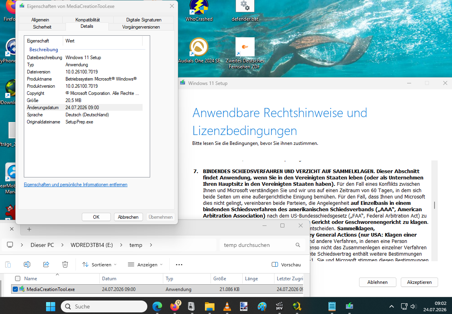Viewport: 452px width, 314px height.
Task: Click Abbrechen in the properties dialog
Action: click(128, 217)
